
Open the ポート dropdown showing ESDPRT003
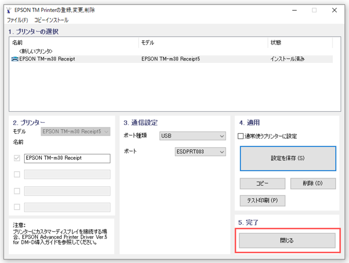coord(200,152)
